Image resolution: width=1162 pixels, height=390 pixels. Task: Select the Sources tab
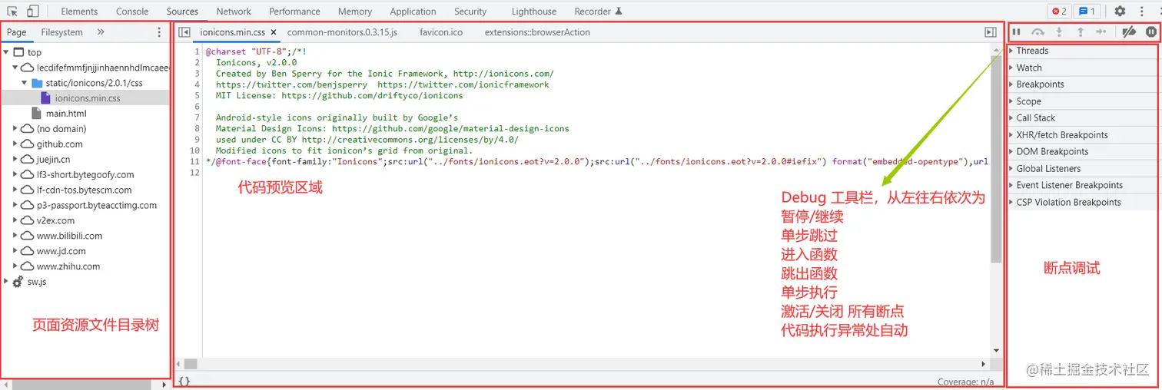[182, 12]
